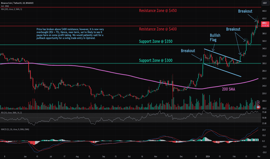Screen dimensions: 270x159
Task: Click the 220.0 price axis label
Action: [264, 93]
